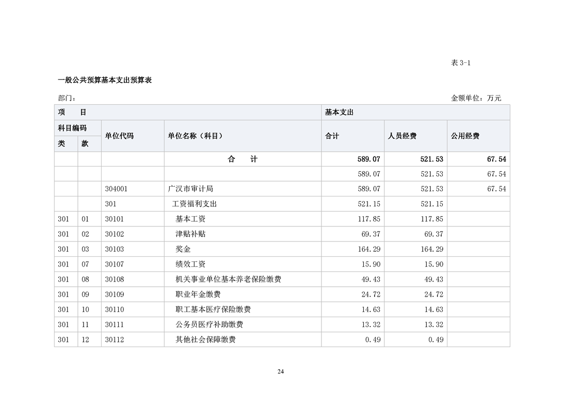The image size is (579, 409).
Task: Click the 其他社会保障缴费 row name
Action: [205, 339]
